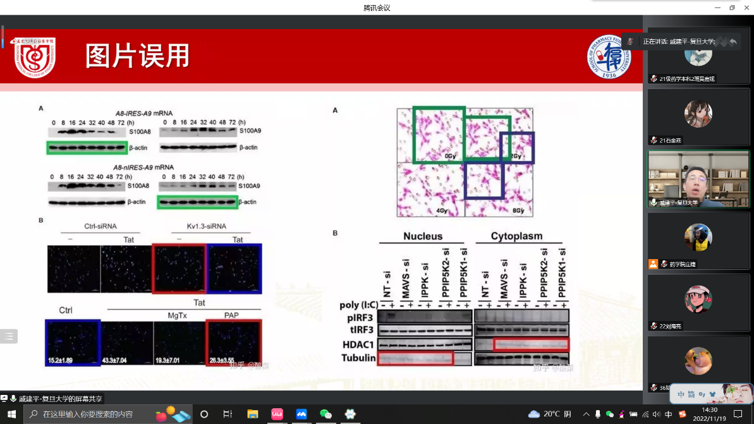Open the QQ penguin tray icon
Image resolution: width=754 pixels, height=424 pixels.
tap(622, 414)
